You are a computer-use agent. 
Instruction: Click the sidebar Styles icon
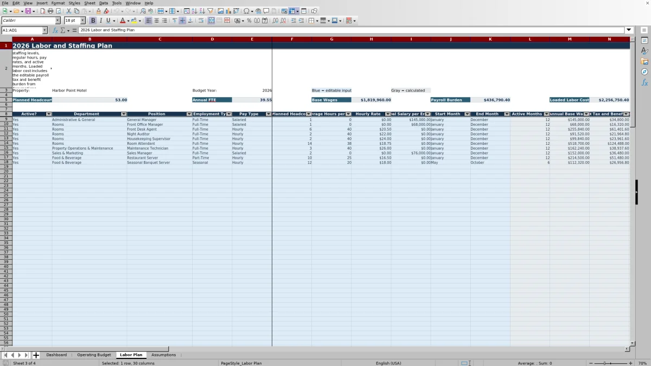click(644, 51)
